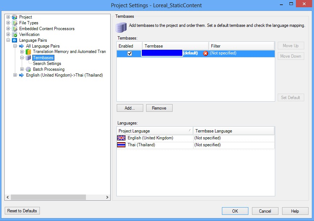Click the red error icon beside termbase
The height and width of the screenshot is (221, 314).
tap(206, 53)
